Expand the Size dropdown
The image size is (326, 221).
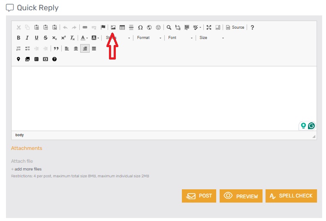click(x=211, y=38)
